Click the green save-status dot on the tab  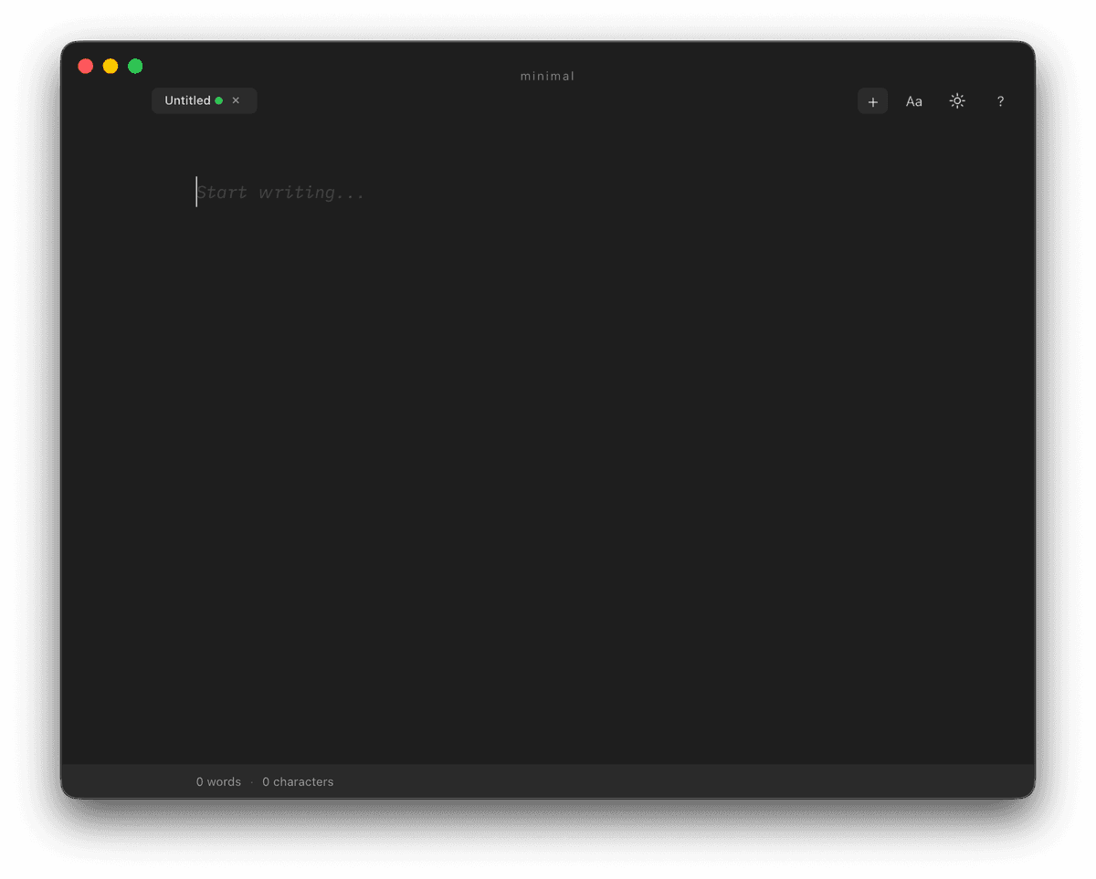point(218,100)
